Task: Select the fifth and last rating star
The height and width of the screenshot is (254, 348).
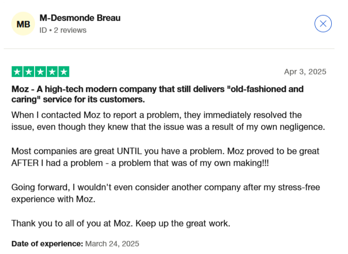Action: click(x=64, y=72)
